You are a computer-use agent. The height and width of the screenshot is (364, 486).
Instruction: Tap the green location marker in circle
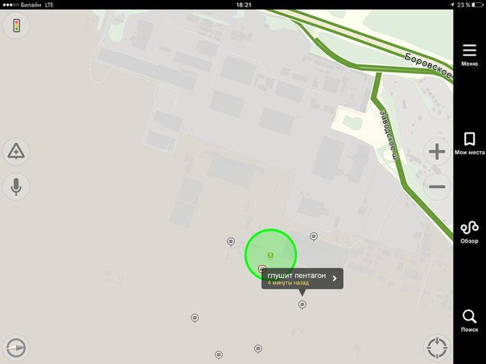[x=270, y=255]
